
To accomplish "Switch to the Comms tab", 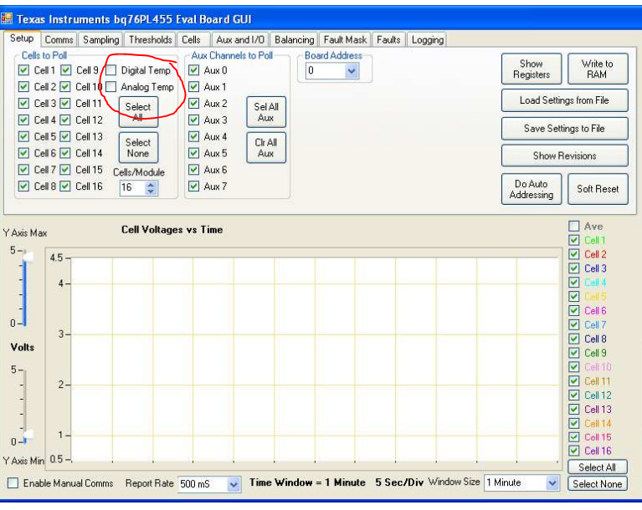I will click(x=59, y=39).
